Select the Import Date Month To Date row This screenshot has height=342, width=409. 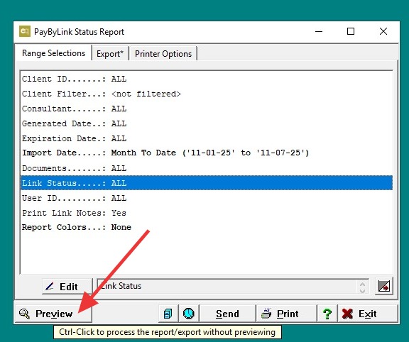point(207,153)
